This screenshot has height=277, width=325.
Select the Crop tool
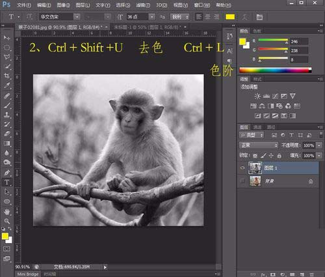(x=7, y=76)
